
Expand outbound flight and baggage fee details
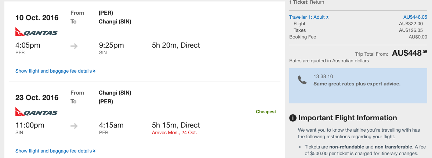[55, 71]
